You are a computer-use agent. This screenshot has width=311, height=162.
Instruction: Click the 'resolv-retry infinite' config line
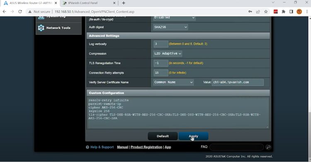tap(109, 101)
